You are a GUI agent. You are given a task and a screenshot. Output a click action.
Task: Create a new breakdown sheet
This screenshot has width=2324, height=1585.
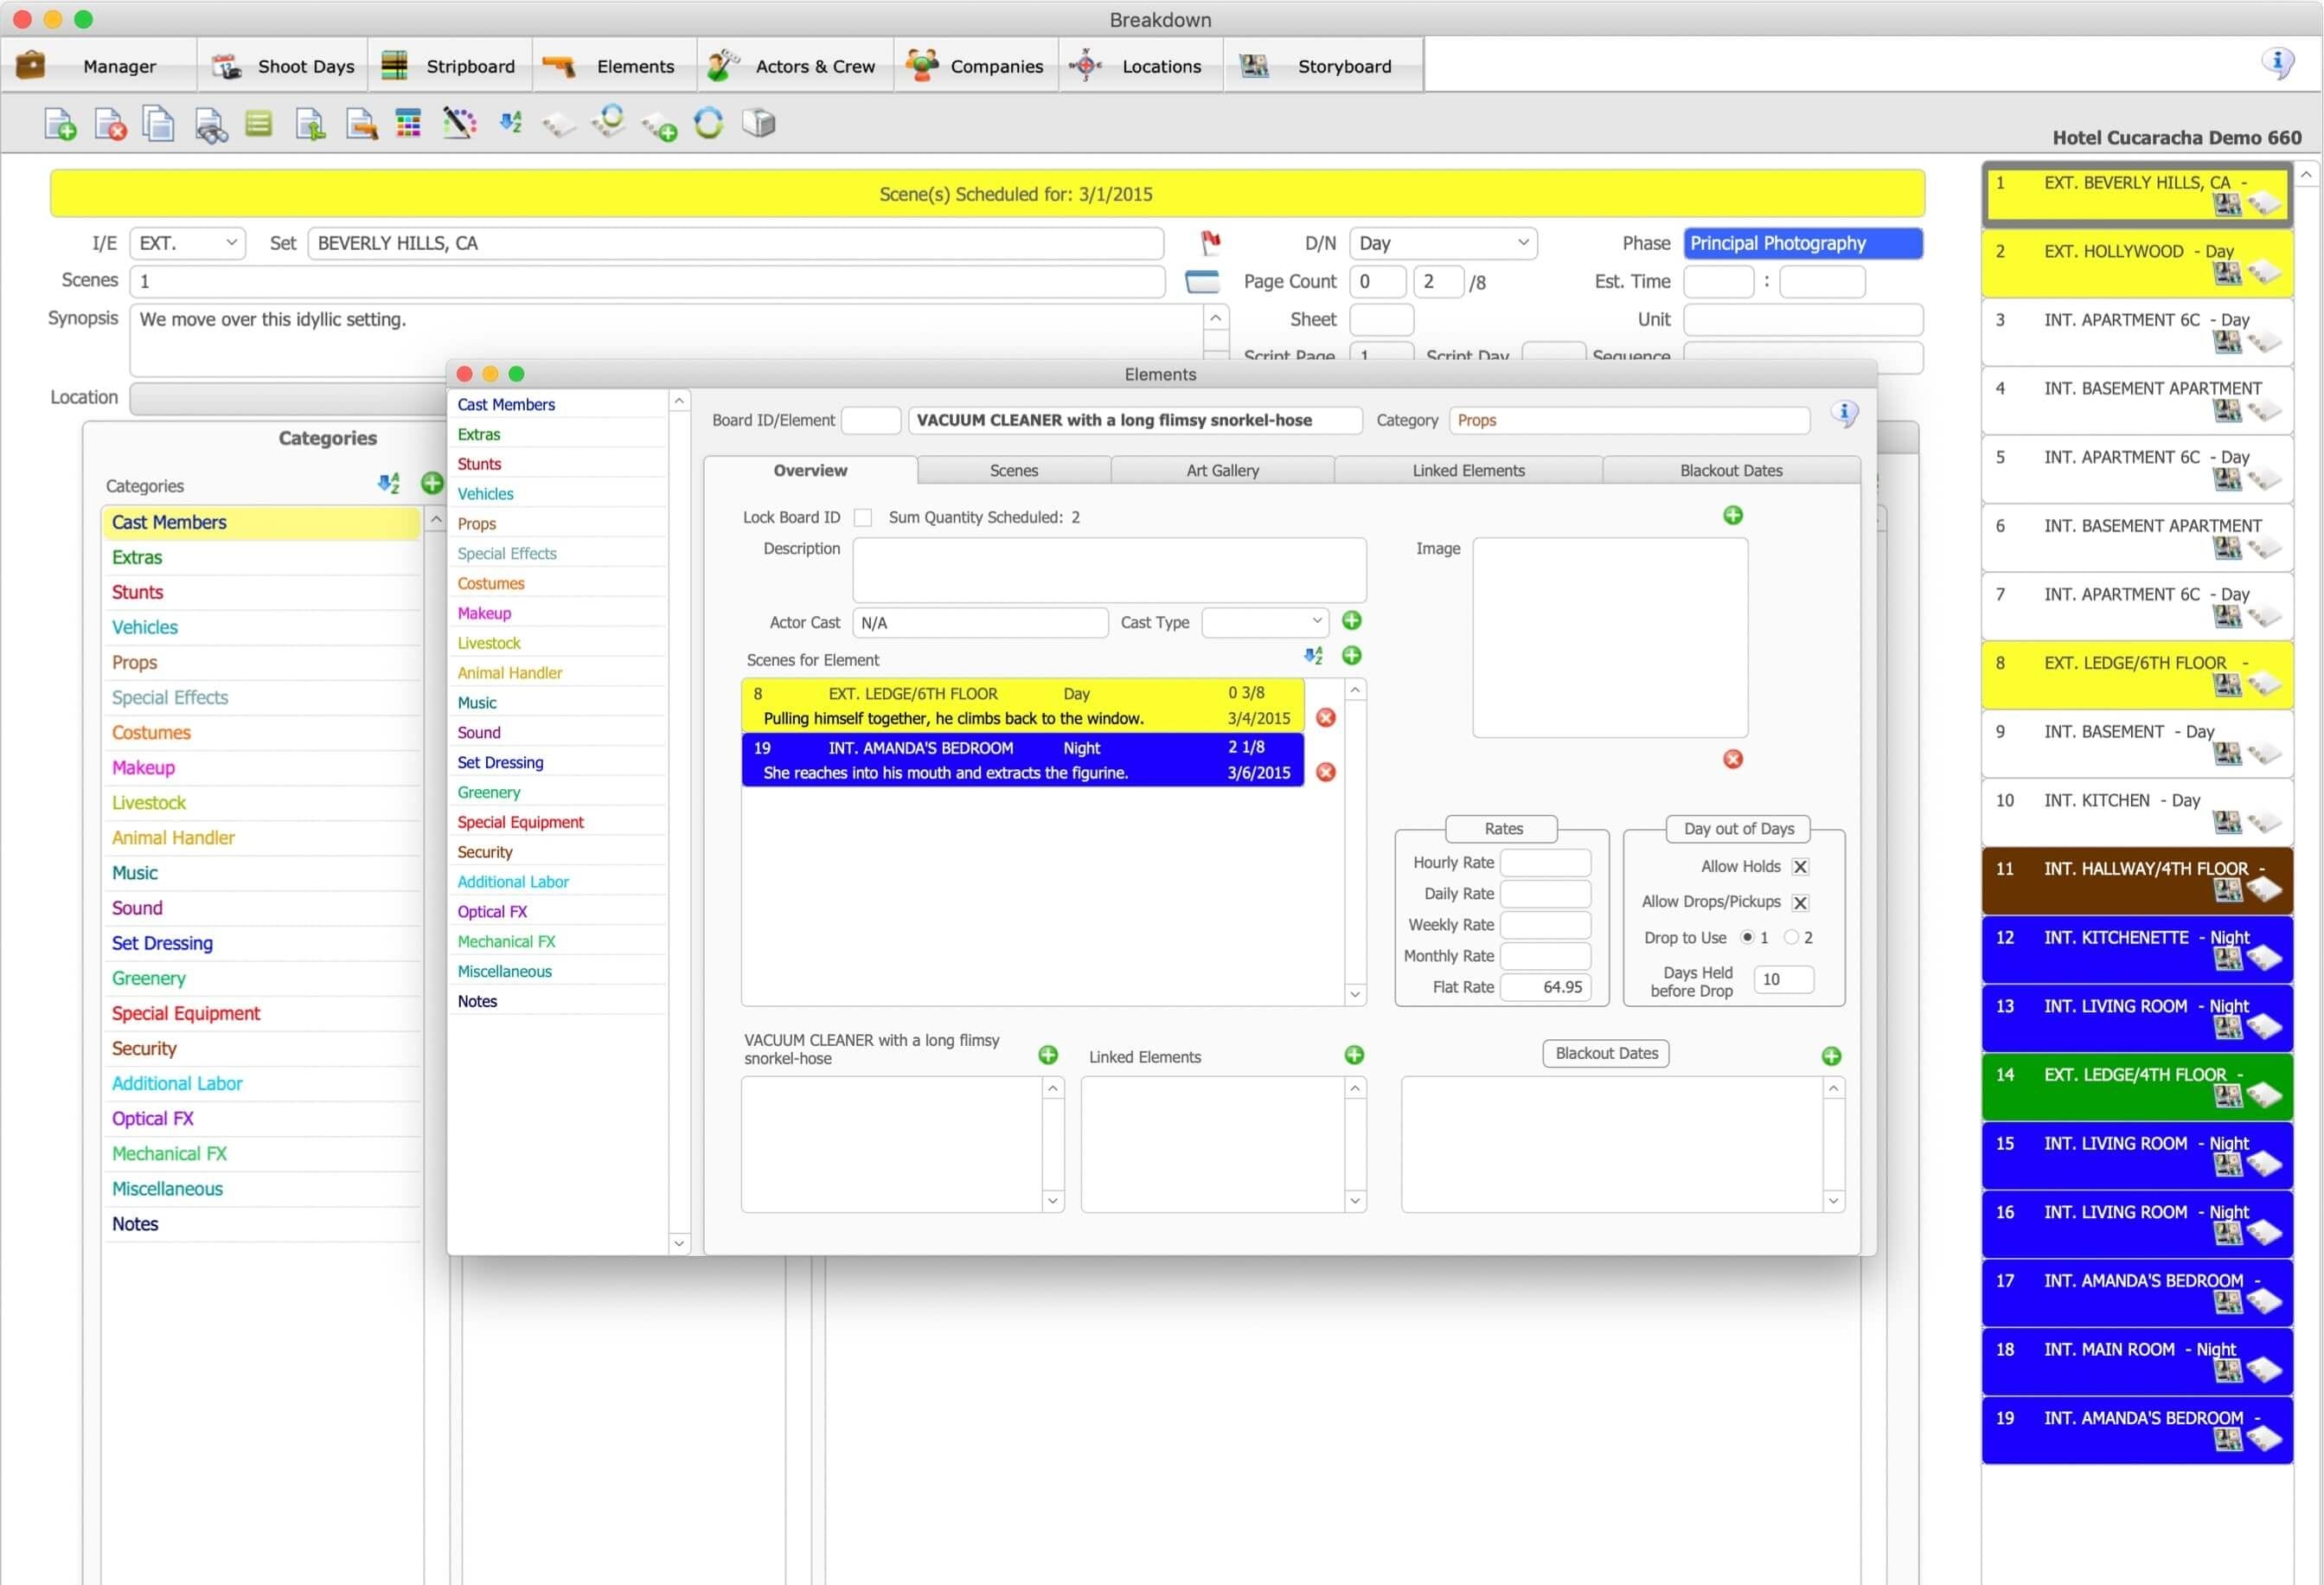click(x=59, y=123)
